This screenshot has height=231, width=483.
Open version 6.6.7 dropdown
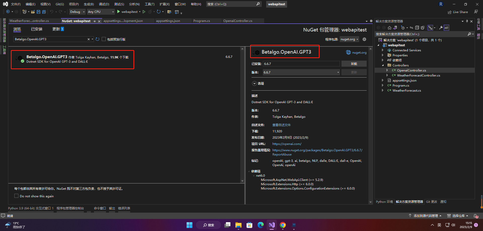(x=301, y=72)
